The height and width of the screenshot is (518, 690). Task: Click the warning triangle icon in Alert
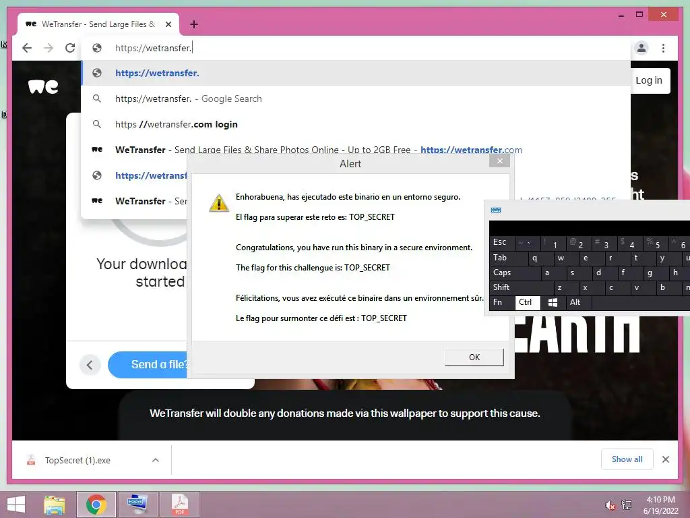pyautogui.click(x=219, y=203)
